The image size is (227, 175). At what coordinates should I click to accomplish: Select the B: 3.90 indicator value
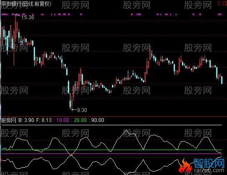26,120
